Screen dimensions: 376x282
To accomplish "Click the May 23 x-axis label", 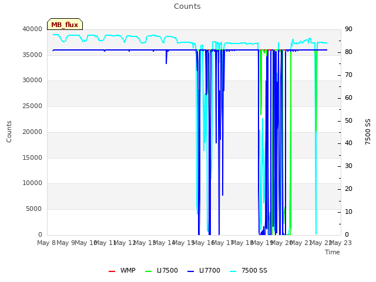I will [x=340, y=243].
